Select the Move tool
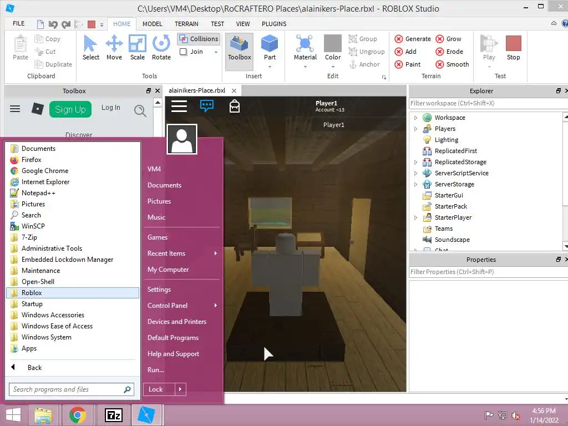 click(x=114, y=48)
